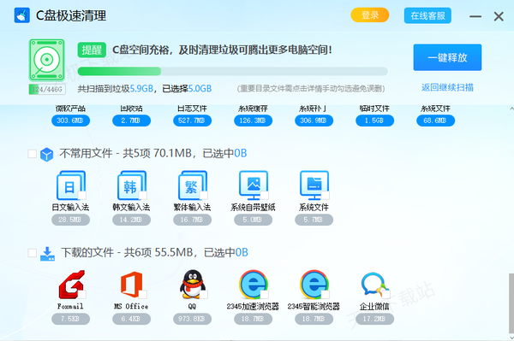Screen dimensions: 514x341
Task: Click the 重要目录文件 notice in parentheses
Action: click(x=311, y=88)
